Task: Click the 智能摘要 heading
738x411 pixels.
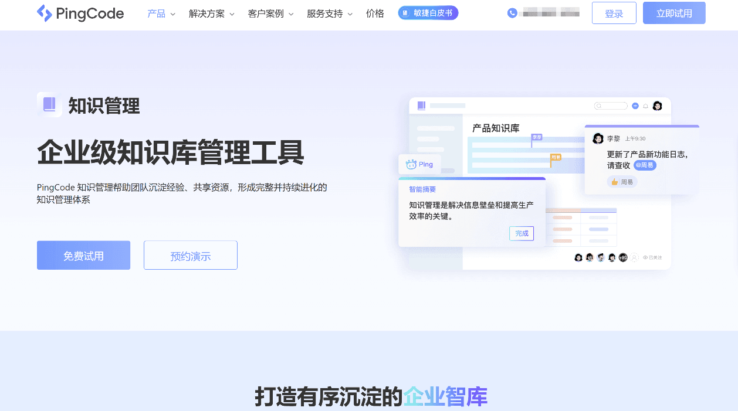Action: (x=422, y=189)
